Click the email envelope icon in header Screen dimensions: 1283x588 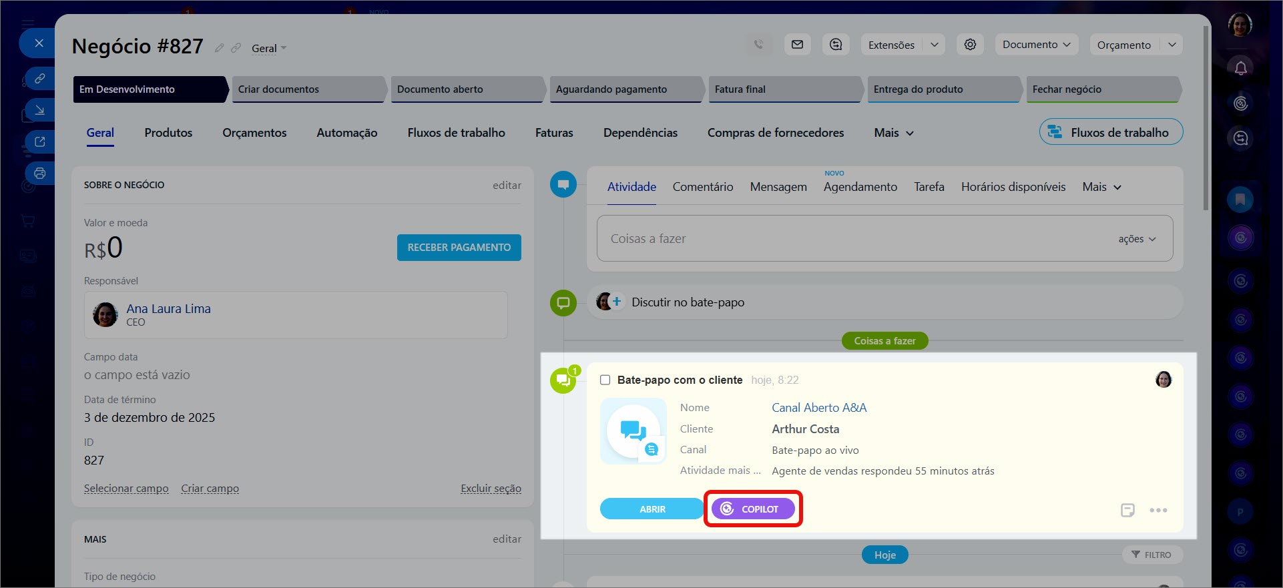797,45
